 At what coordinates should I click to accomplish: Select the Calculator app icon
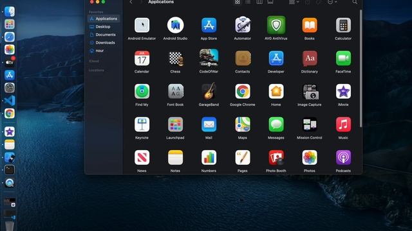click(x=343, y=25)
